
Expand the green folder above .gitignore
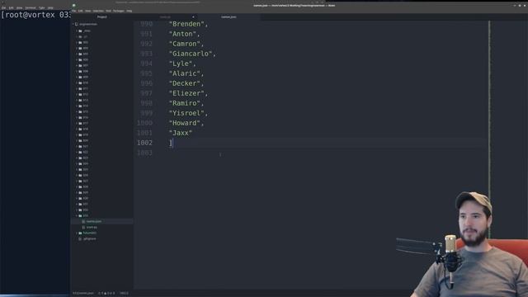tap(77, 233)
